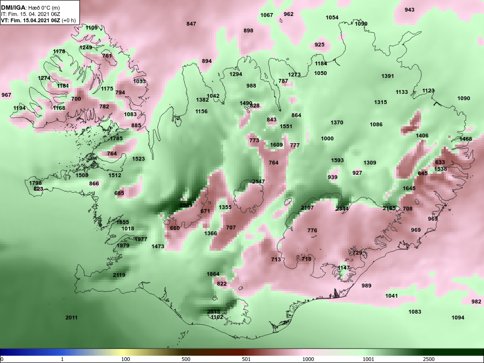Click the 'VT: Fim. 15.04.2021 06Z (+0 h)' line

(x=38, y=20)
